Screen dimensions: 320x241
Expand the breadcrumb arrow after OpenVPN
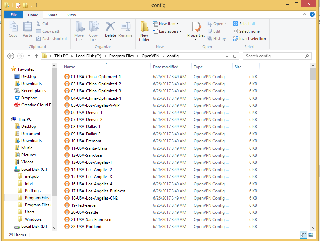click(x=163, y=56)
